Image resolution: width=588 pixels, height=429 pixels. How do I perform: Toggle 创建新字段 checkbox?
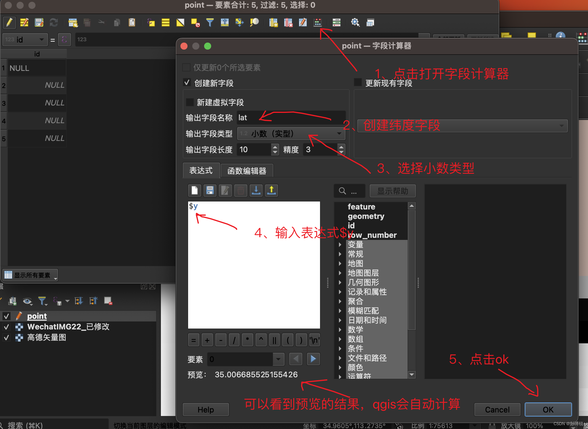point(187,83)
